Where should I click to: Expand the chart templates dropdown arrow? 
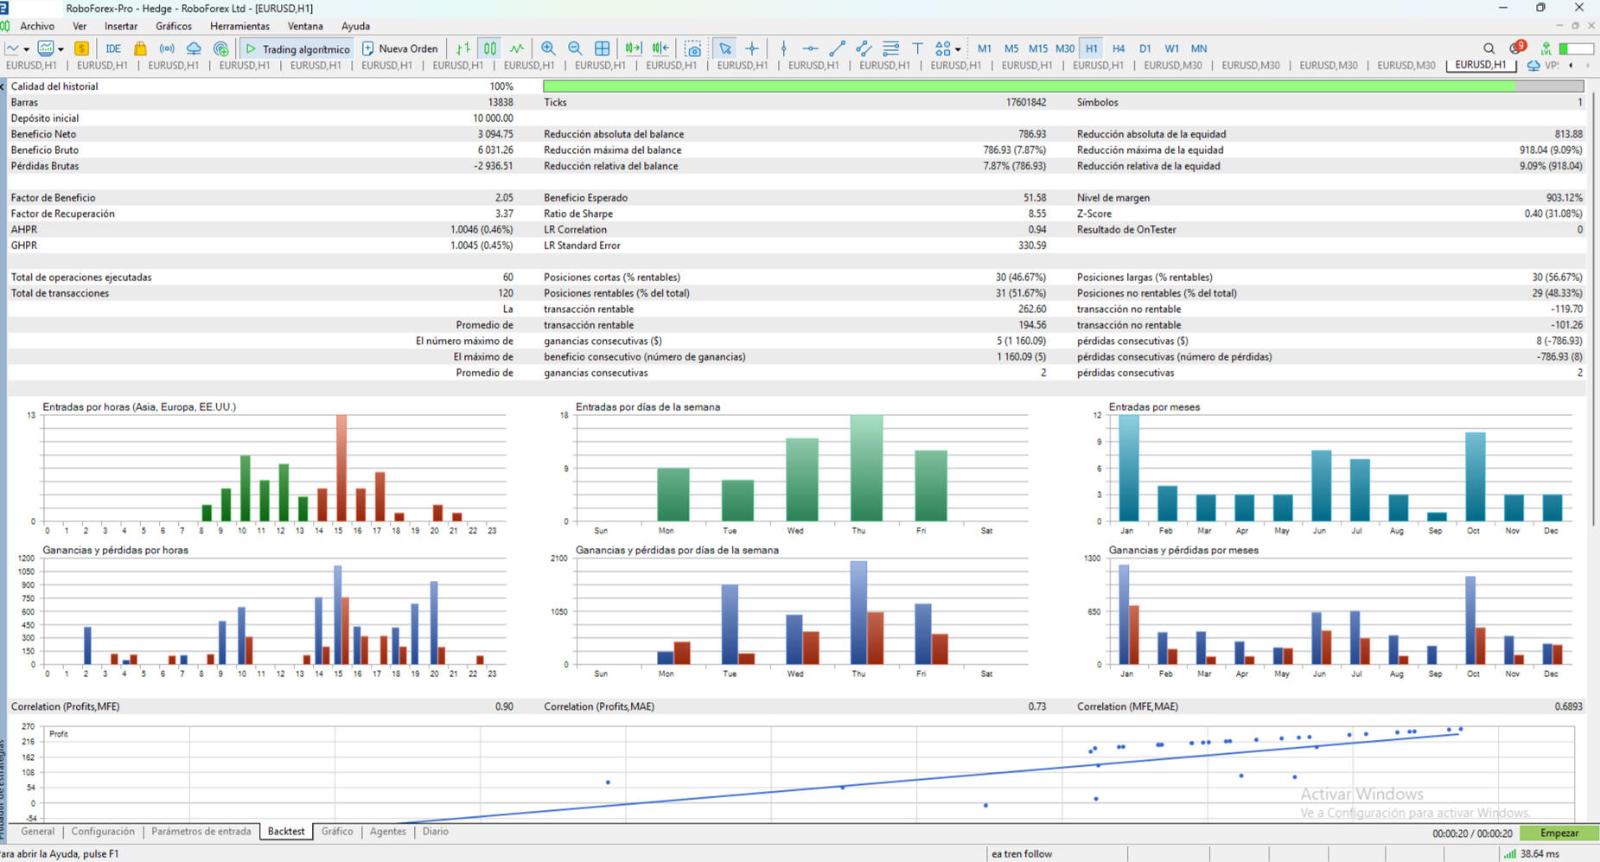[61, 49]
